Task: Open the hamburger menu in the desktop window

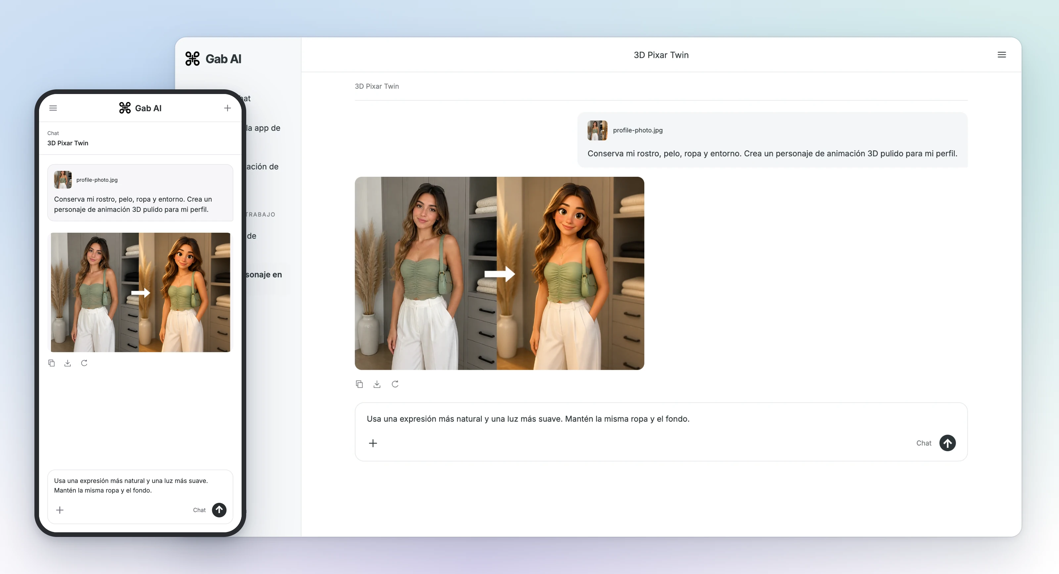Action: click(1002, 55)
